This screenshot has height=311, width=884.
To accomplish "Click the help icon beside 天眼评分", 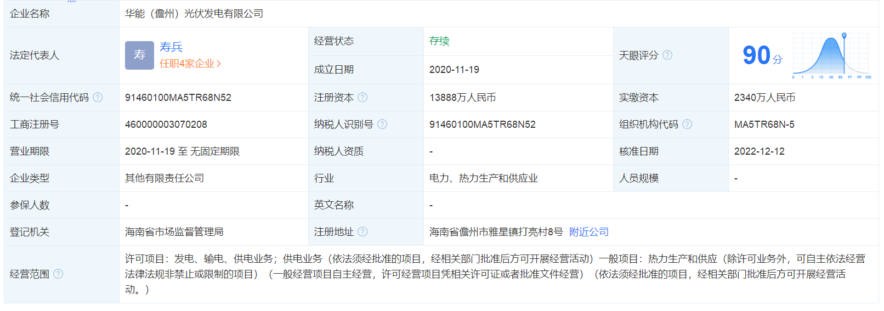I will [x=667, y=55].
